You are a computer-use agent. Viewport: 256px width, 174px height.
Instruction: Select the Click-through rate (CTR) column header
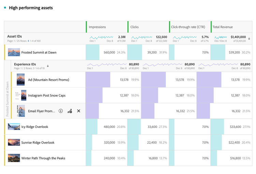pyautogui.click(x=188, y=27)
